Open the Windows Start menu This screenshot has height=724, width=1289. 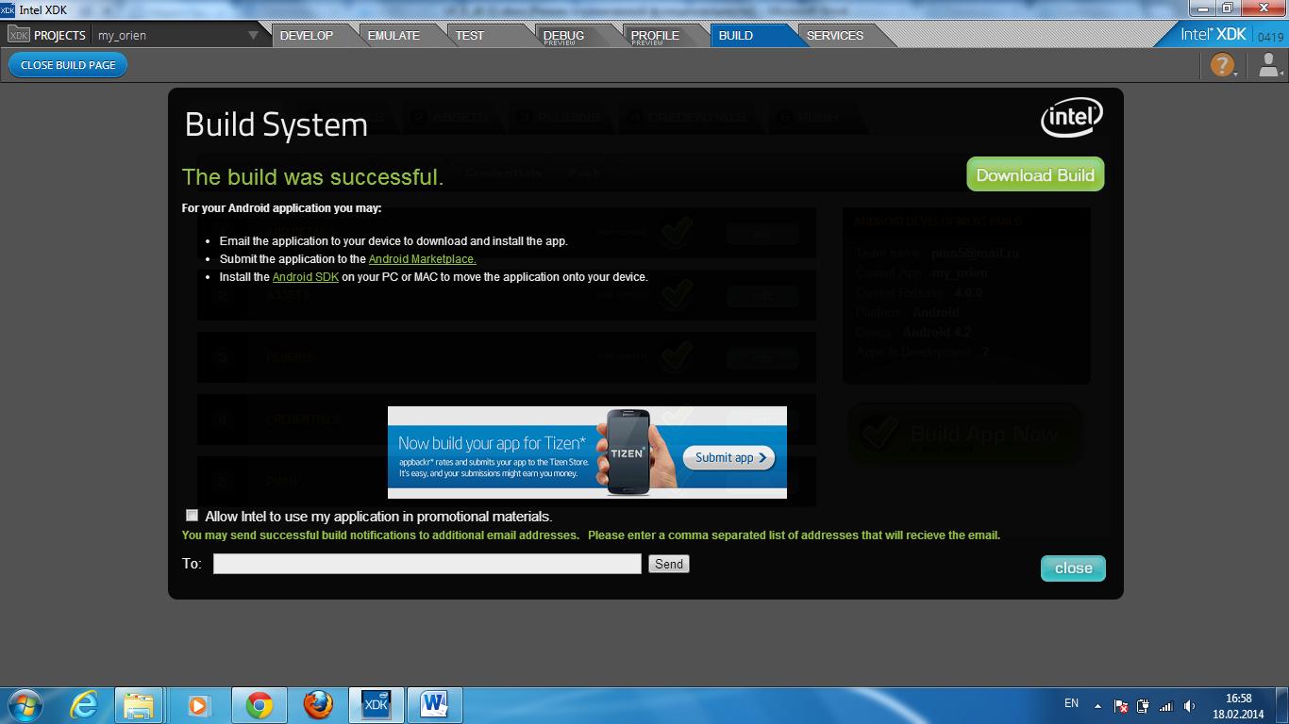coord(24,705)
